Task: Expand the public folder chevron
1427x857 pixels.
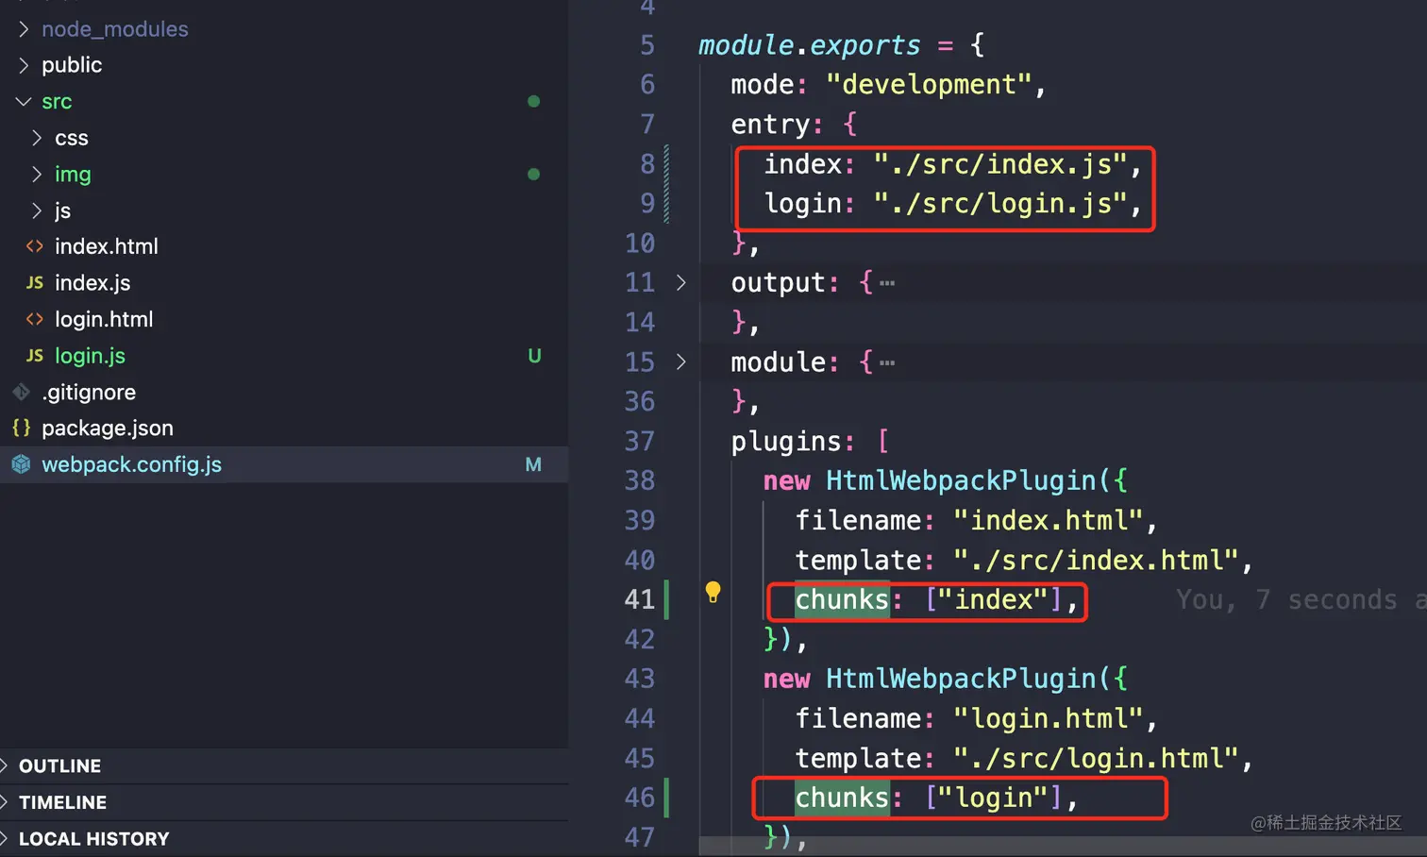Action: coord(24,65)
